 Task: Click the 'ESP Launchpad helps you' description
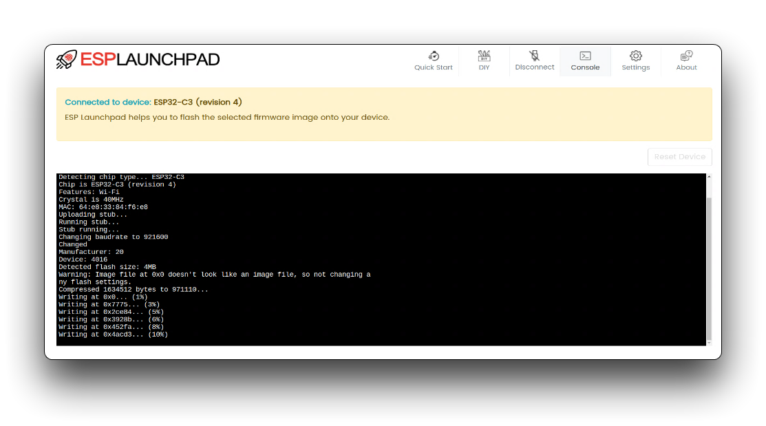point(227,117)
